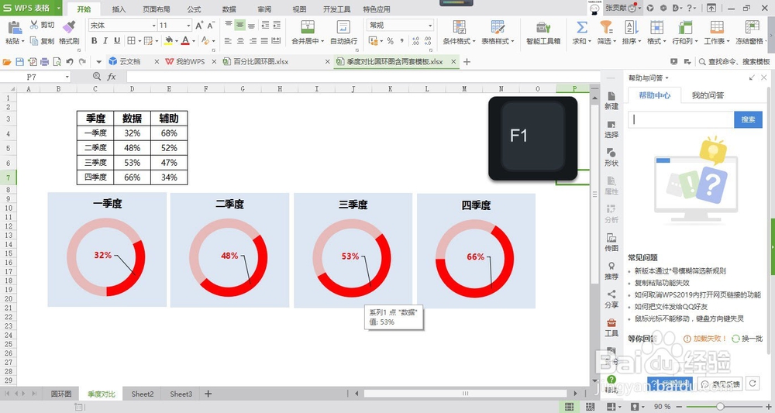This screenshot has height=413, width=775.
Task: Open the font name dropdown 宋体
Action: coord(153,26)
